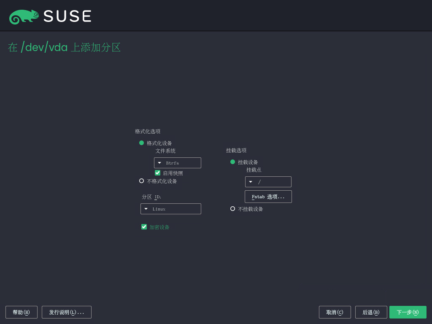
Task: Click the 帮助(H) button
Action: [22, 312]
